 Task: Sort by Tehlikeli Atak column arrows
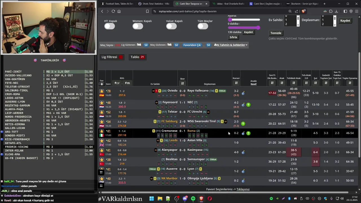point(294,83)
